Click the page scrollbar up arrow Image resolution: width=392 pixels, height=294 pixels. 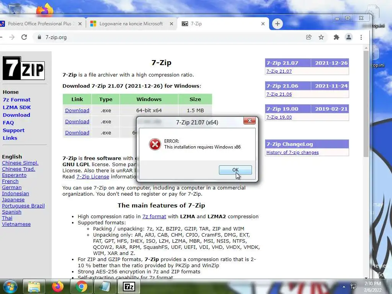click(366, 48)
